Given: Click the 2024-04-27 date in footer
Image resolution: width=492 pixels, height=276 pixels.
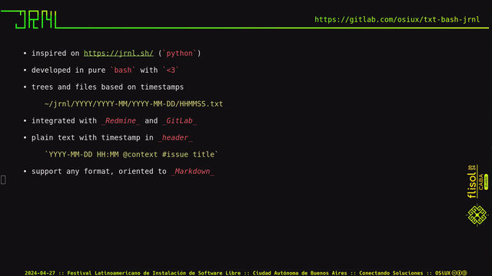Looking at the screenshot, I should click(39, 273).
